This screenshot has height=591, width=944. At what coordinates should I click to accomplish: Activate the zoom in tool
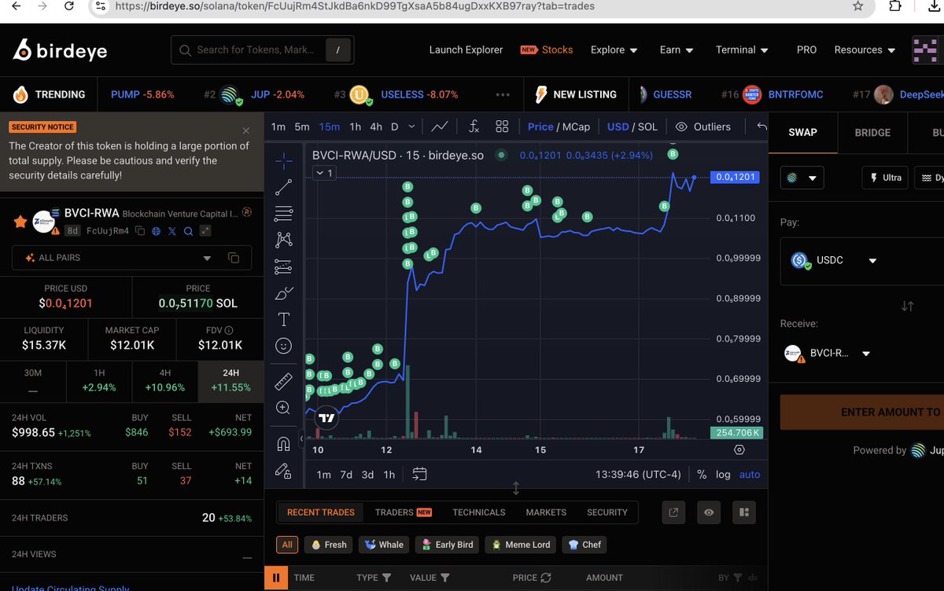tap(284, 408)
